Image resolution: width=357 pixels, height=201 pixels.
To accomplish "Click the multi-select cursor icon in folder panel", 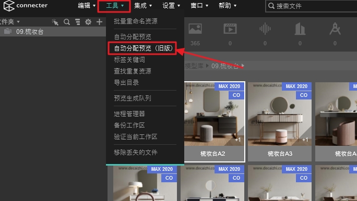I will click(55, 22).
